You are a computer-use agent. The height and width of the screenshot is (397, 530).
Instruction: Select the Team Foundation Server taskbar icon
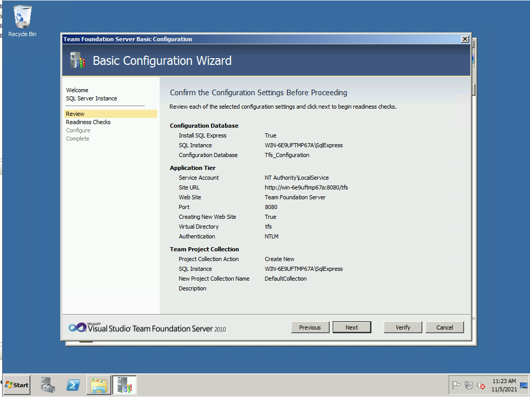124,385
